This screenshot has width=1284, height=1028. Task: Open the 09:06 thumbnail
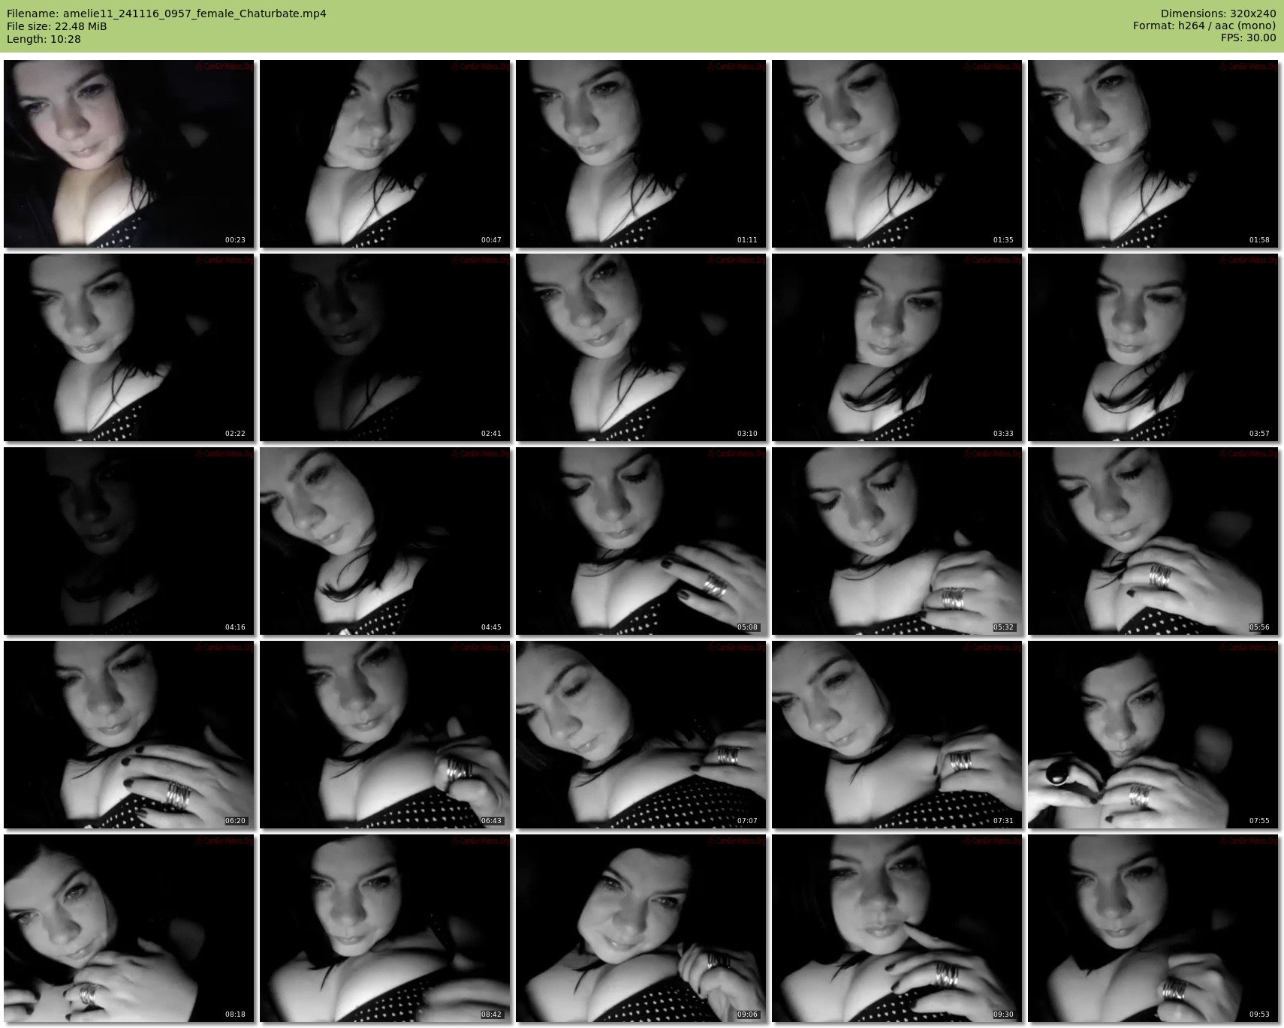pos(640,928)
